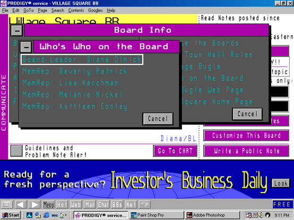
Task: Switch to Adobe Photoshop in taskbar
Action: click(212, 215)
